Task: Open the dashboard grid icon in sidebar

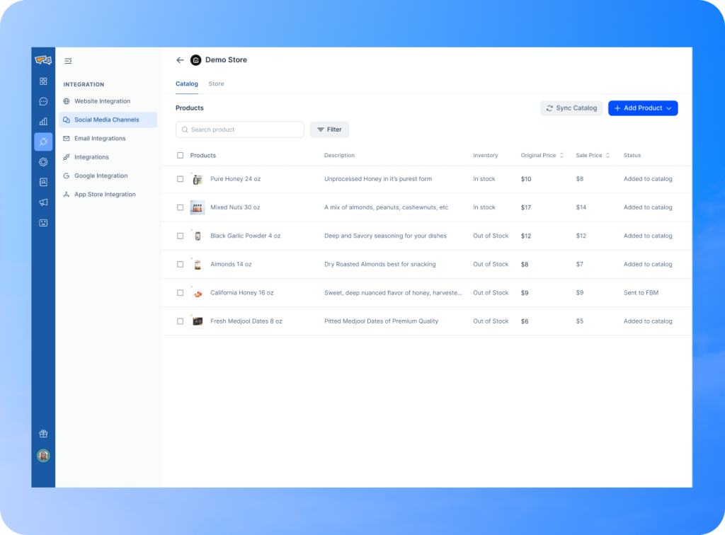Action: (43, 81)
